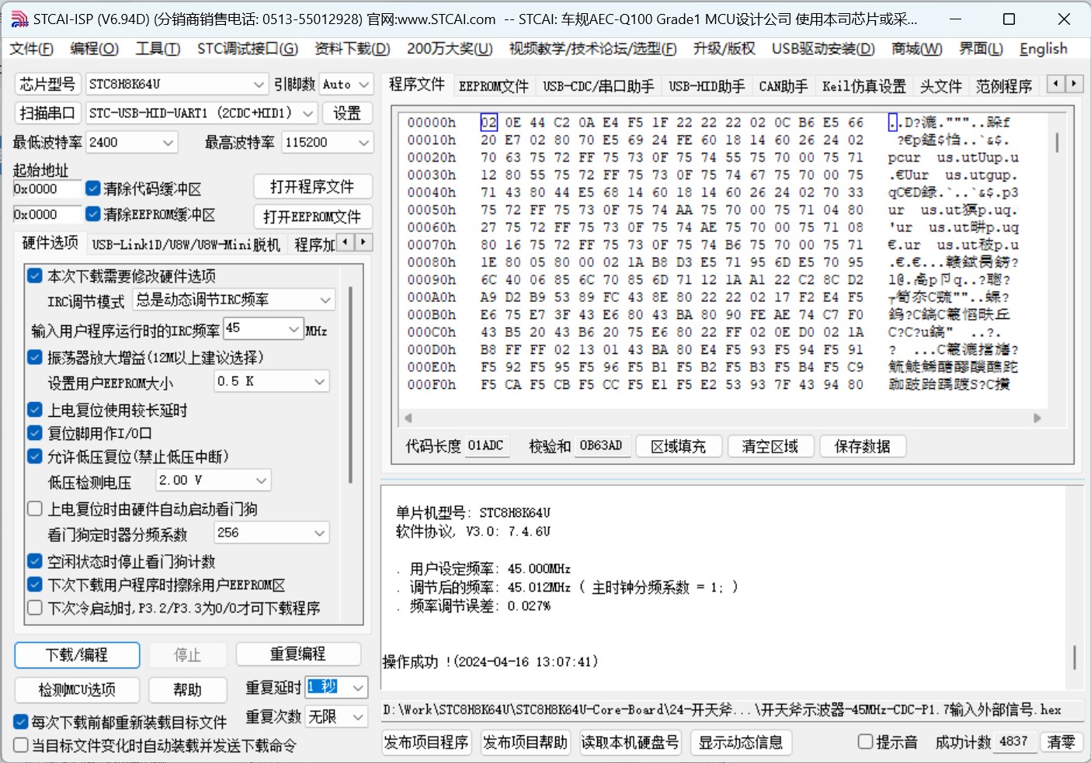
Task: Click the EEPROM start address 0x0000 field
Action: [47, 214]
